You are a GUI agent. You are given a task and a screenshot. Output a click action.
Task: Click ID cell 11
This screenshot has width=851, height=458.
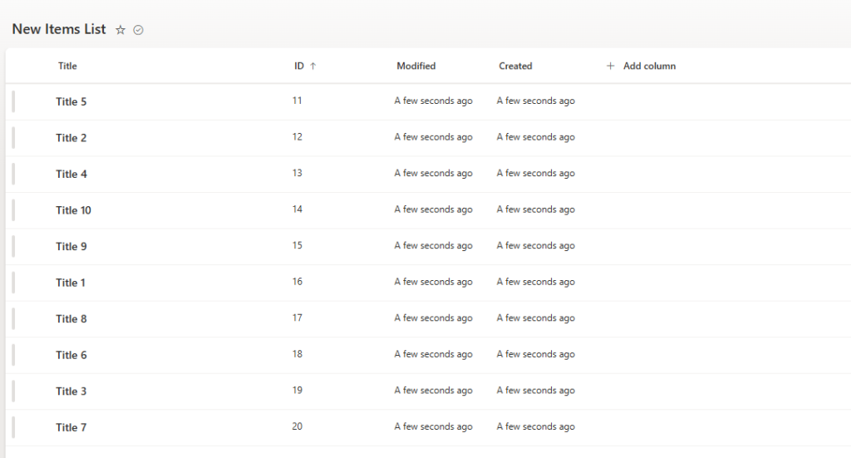coord(297,101)
